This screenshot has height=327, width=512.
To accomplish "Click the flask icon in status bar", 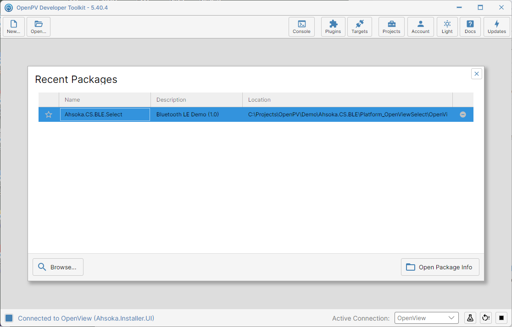I will [470, 318].
